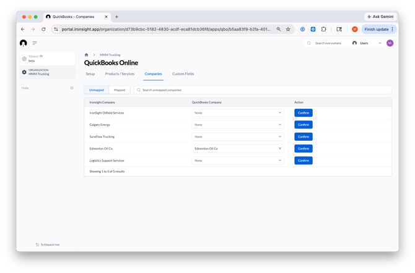Click the QuickBooks Company column header
The width and height of the screenshot is (415, 273).
click(207, 103)
